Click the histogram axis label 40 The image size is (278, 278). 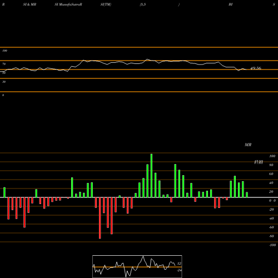(271, 183)
